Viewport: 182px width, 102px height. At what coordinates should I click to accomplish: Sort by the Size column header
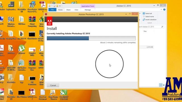coord(145,31)
